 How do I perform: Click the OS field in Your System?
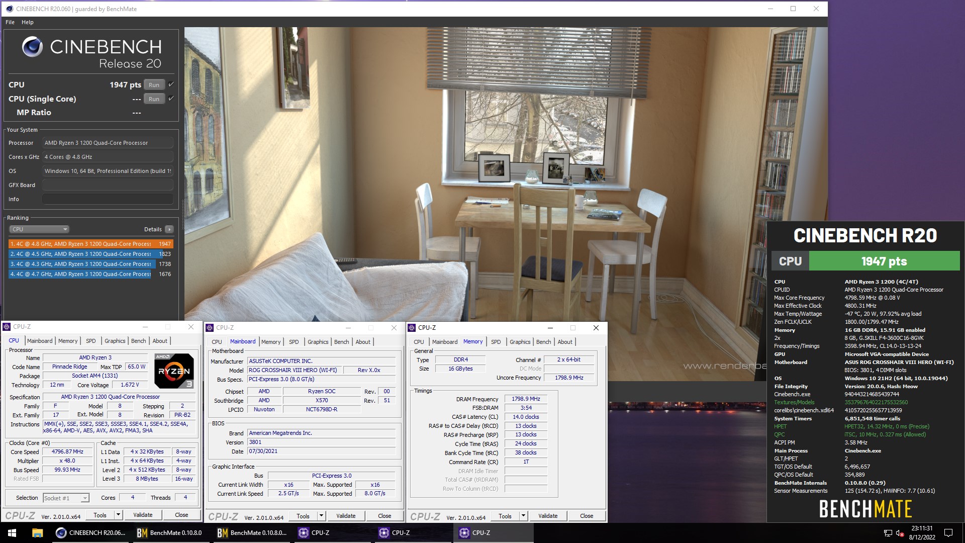[x=108, y=171]
